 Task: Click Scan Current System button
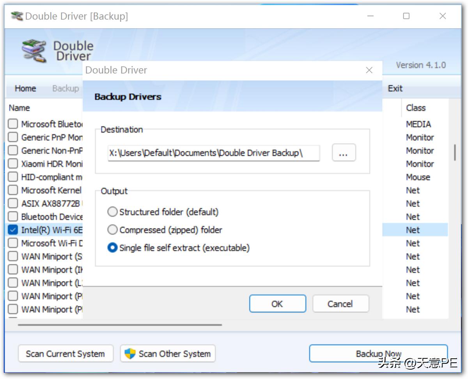tap(66, 354)
